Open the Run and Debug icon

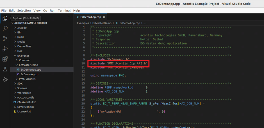[5, 49]
